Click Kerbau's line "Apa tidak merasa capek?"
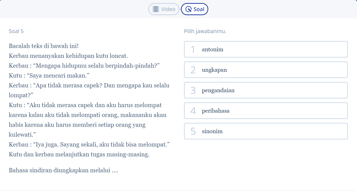This screenshot has height=191, width=357. [x=89, y=85]
